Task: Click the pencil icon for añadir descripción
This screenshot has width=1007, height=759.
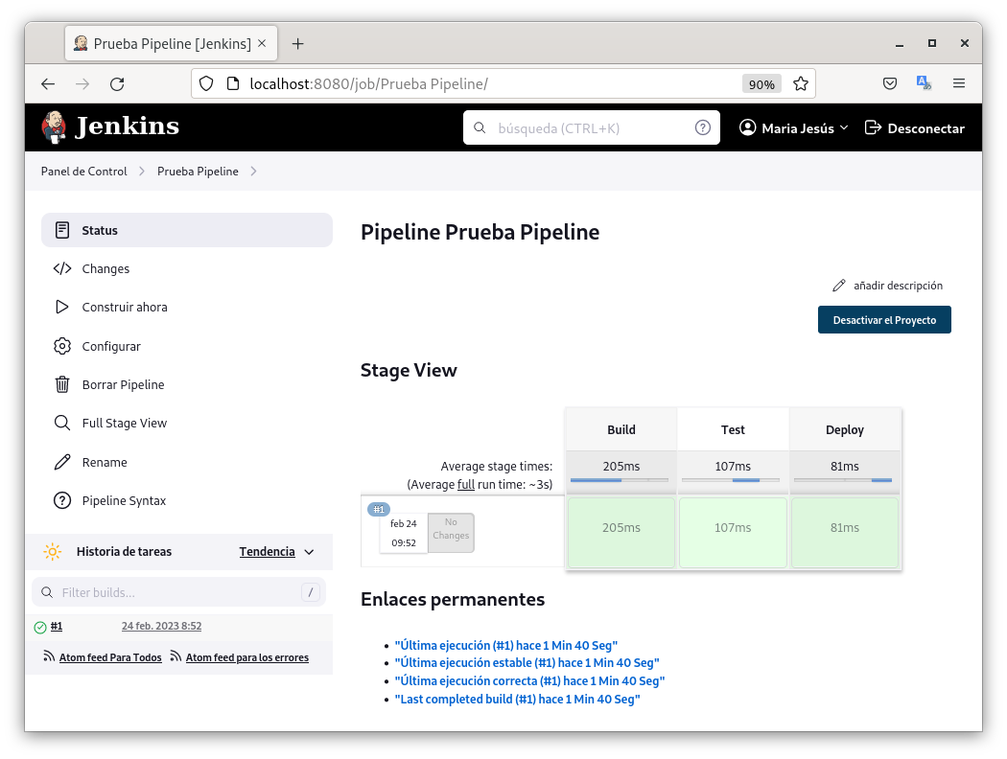Action: [839, 286]
